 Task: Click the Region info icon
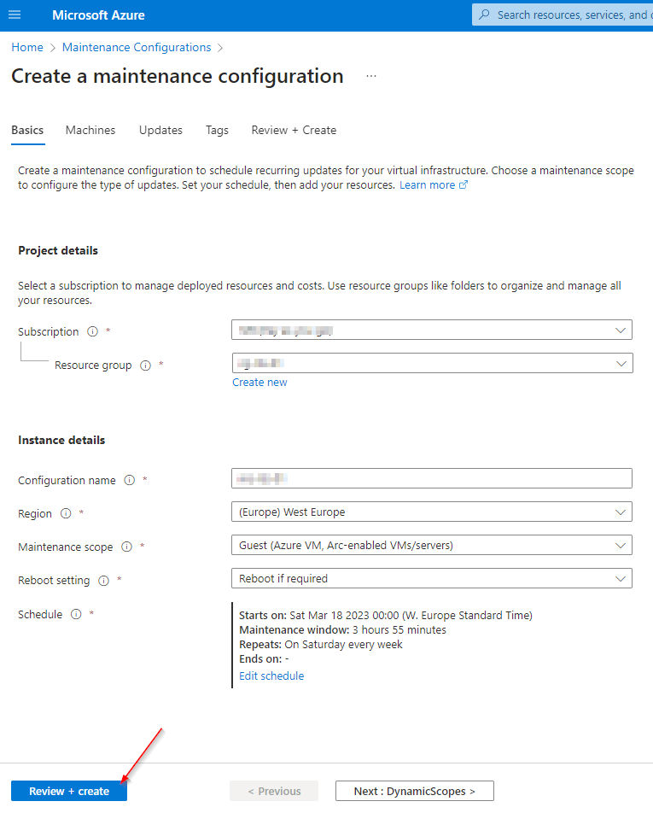(x=66, y=513)
